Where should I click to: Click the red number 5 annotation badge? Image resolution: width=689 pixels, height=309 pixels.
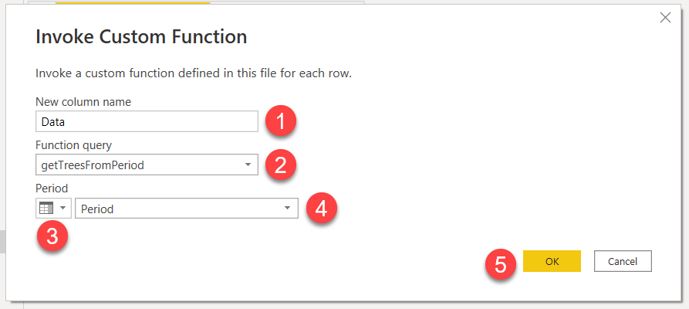[502, 264]
